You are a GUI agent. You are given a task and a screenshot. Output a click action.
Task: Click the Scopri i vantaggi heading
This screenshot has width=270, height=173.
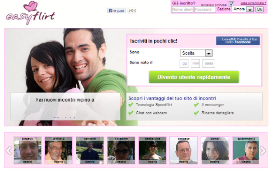point(172,98)
